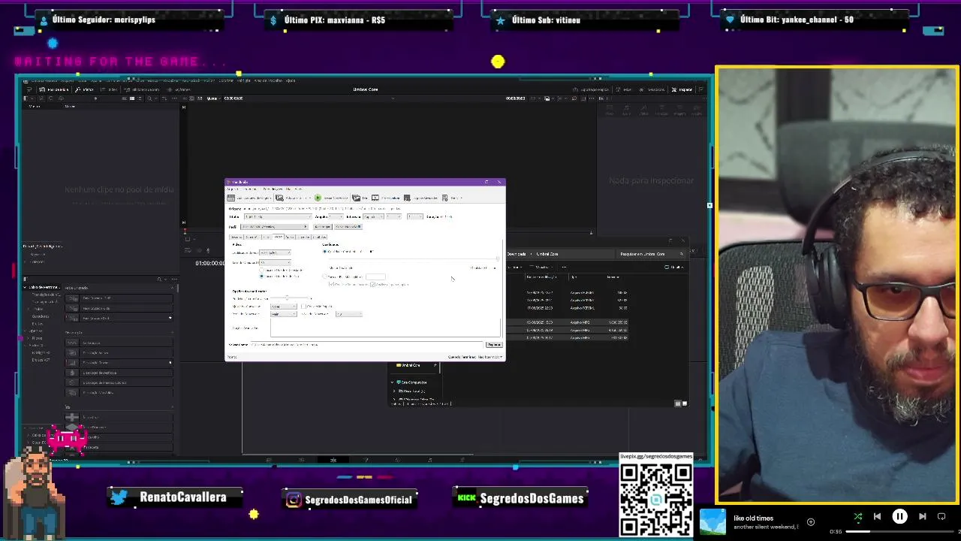
Task: Open the video encoder dropdown
Action: click(x=275, y=252)
